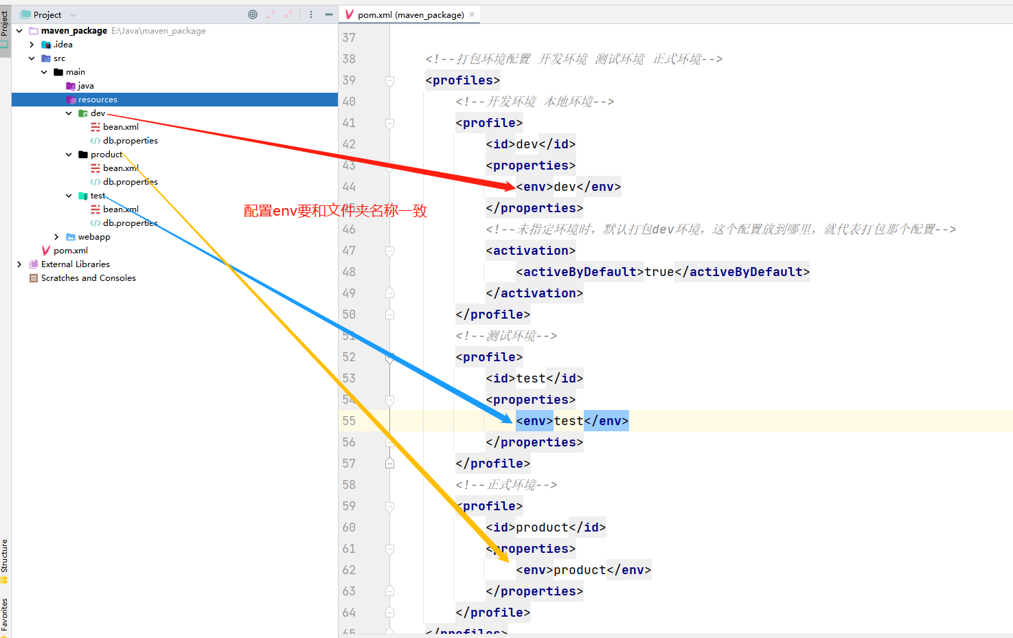1013x638 pixels.
Task: Click the Collapse All icon in Project panel
Action: click(288, 14)
